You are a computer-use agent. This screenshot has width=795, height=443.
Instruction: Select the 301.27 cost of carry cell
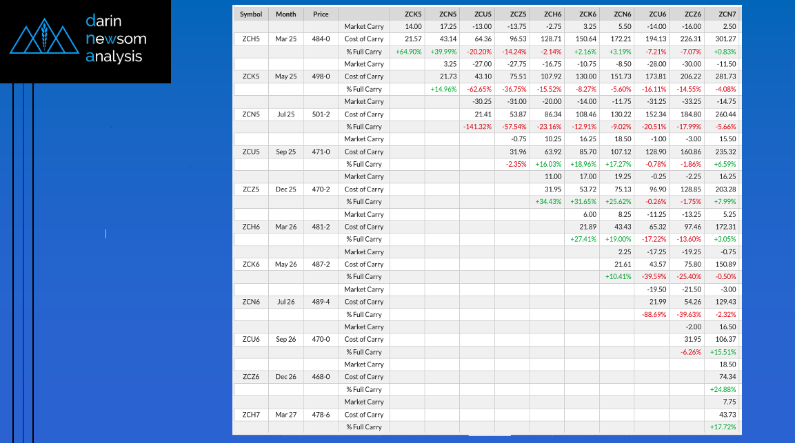pos(726,39)
